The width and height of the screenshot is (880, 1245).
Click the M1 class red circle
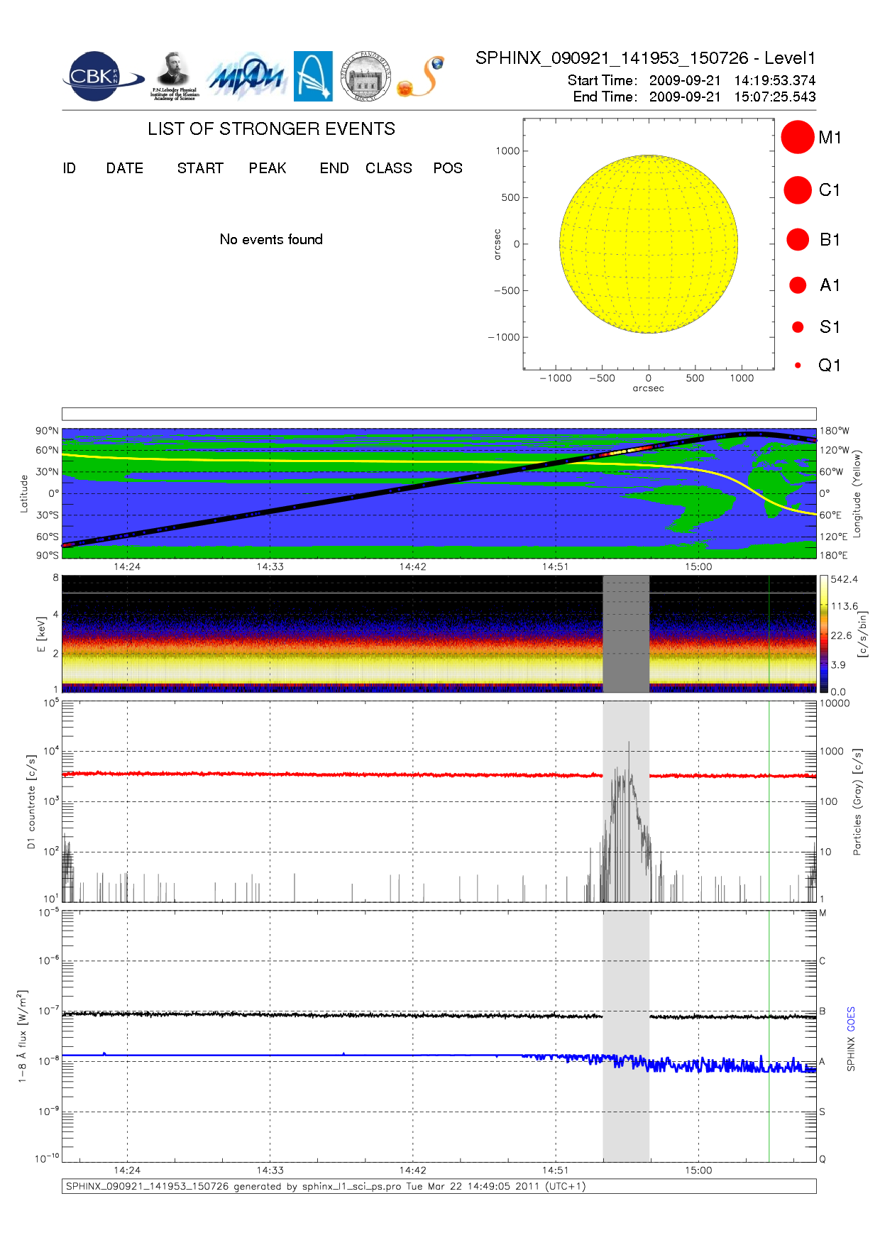797,137
